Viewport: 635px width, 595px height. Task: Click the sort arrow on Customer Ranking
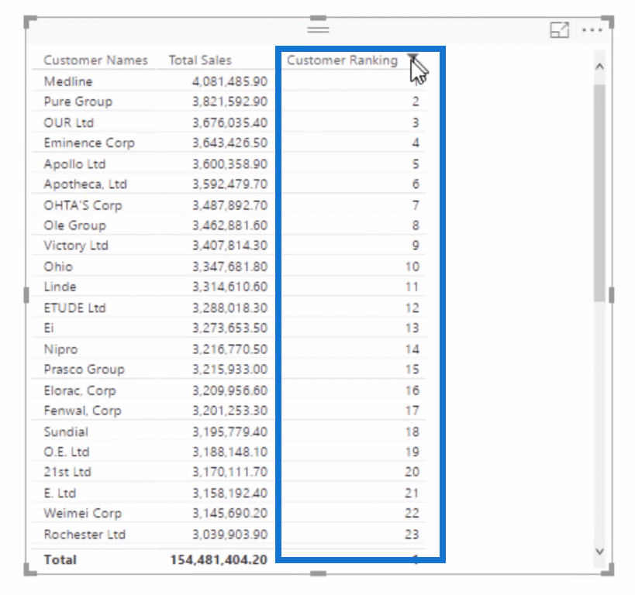pyautogui.click(x=412, y=57)
